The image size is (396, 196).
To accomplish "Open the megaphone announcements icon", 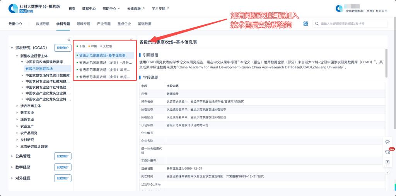I will [387, 142].
